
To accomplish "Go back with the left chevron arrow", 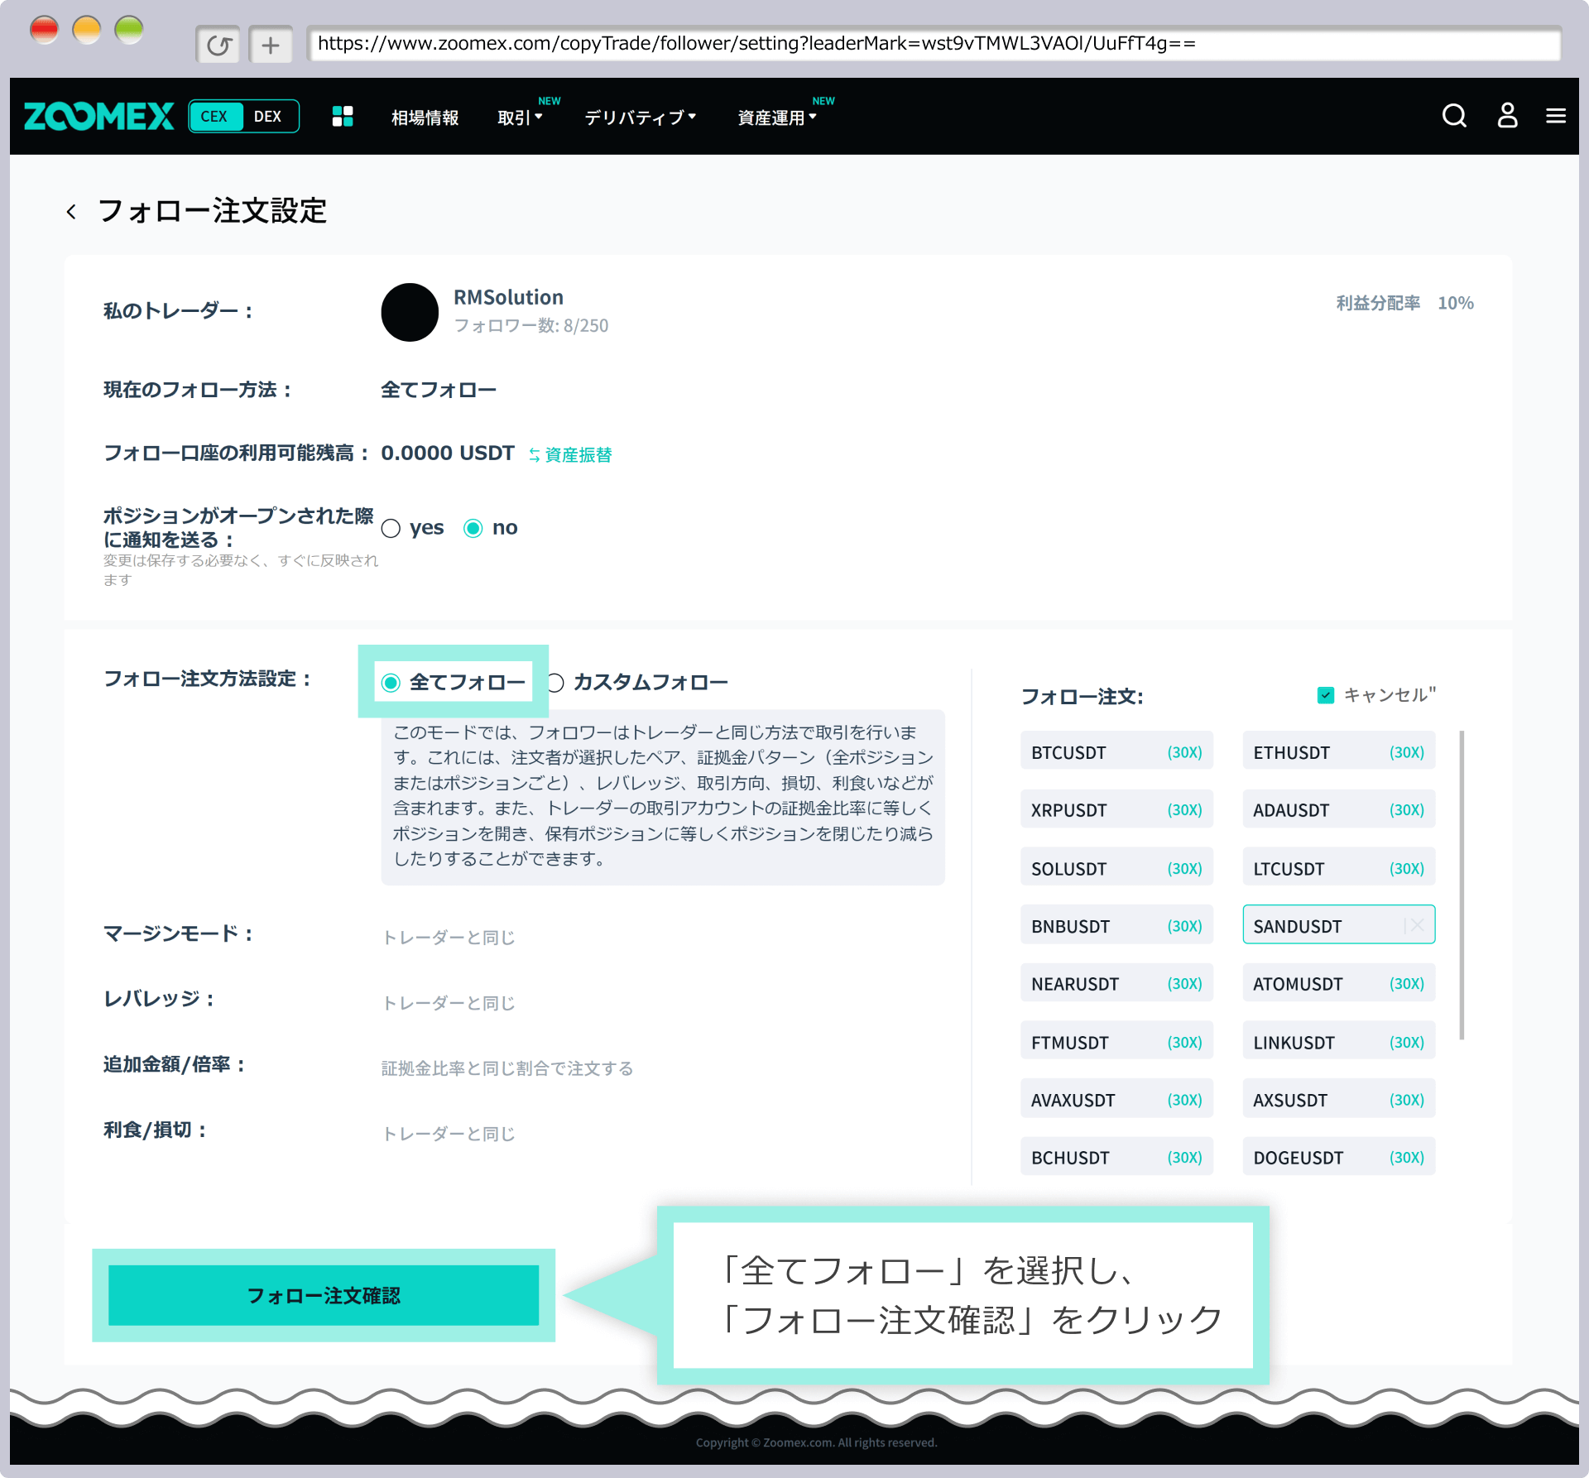I will [x=72, y=212].
